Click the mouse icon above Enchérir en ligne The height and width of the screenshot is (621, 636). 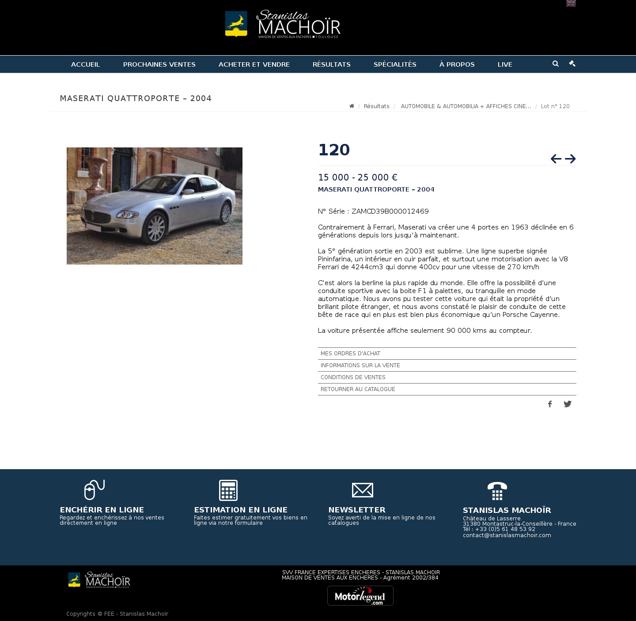pos(94,490)
